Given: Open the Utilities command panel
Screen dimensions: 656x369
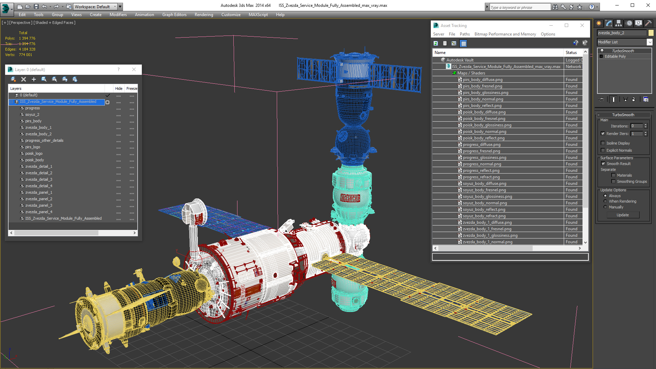Looking at the screenshot, I should pyautogui.click(x=648, y=23).
